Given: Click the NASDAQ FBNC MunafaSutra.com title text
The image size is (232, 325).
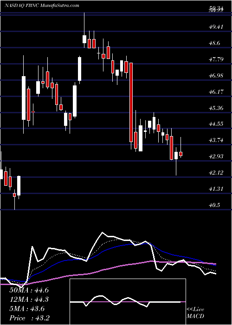Looking at the screenshot, I should (42, 6).
